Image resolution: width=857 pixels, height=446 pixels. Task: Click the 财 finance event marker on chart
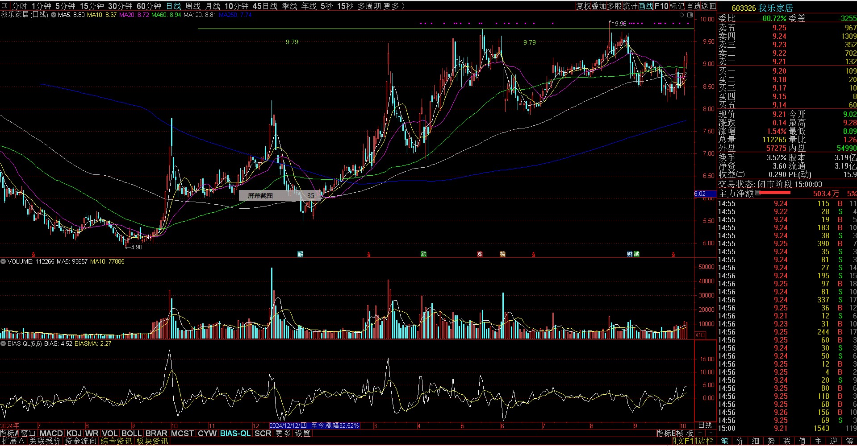(630, 254)
